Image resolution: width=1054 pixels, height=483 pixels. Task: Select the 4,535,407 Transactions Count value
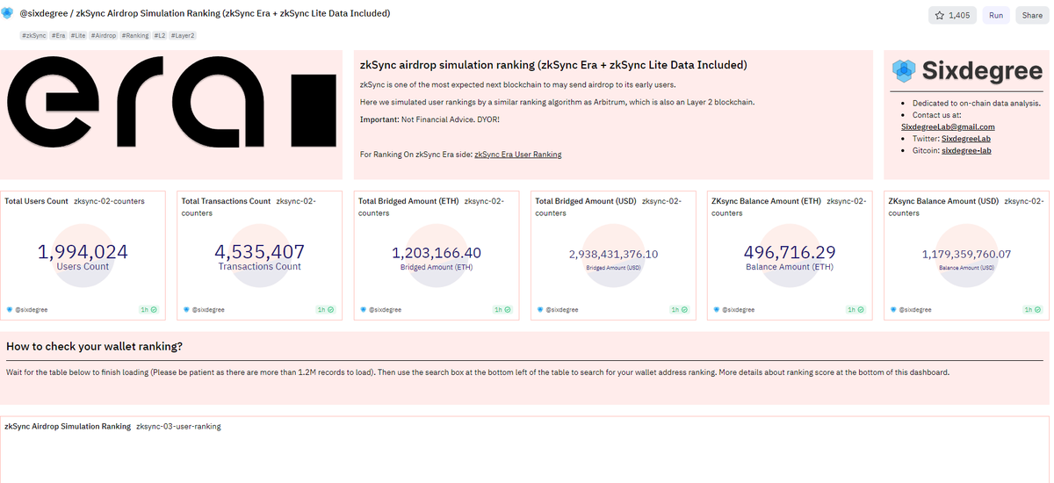(259, 252)
